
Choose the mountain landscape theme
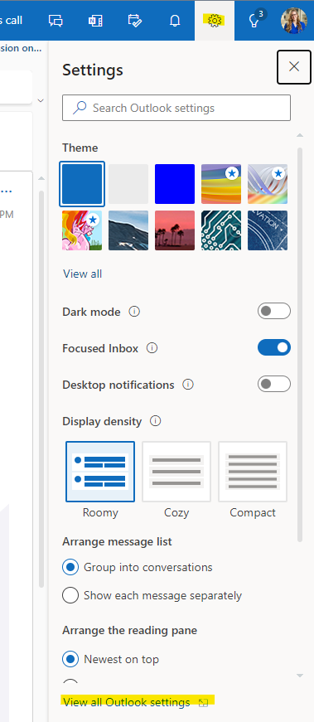point(128,230)
